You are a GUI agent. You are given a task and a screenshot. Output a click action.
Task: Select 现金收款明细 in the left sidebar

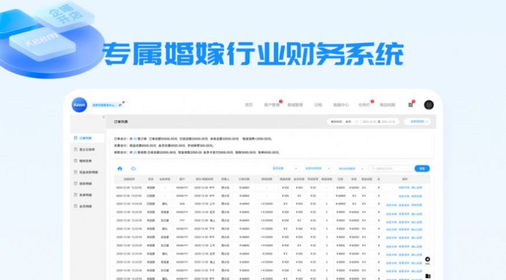[88, 172]
